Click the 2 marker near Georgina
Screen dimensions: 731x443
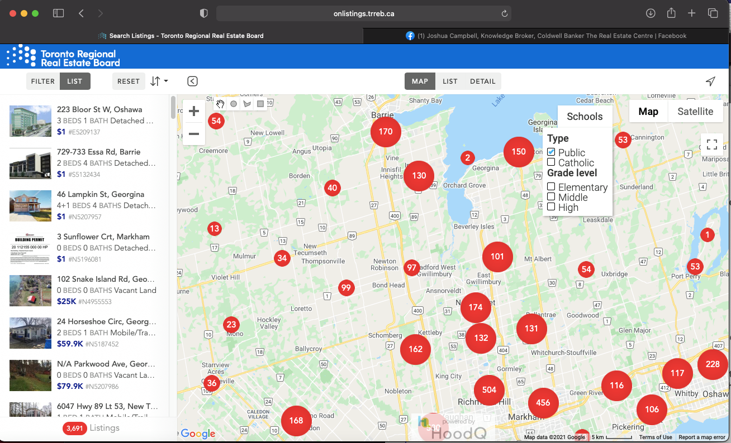pos(468,158)
